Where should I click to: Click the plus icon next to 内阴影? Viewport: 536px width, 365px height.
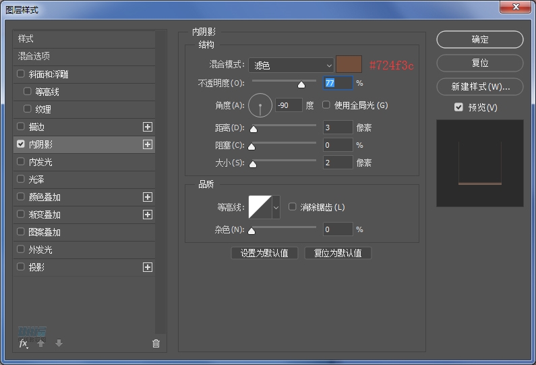pyautogui.click(x=148, y=144)
